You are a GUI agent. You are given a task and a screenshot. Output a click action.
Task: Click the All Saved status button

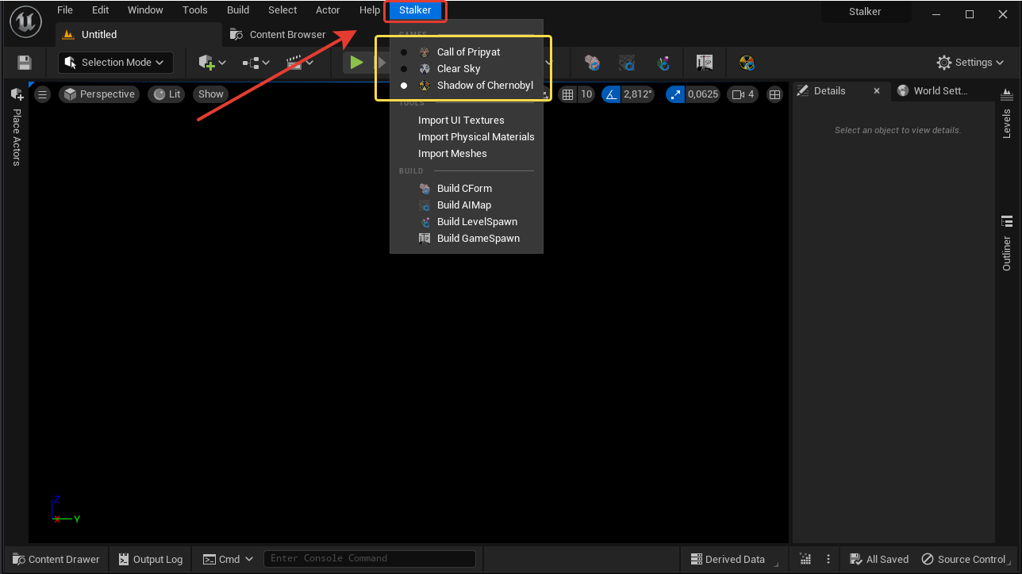tap(879, 559)
